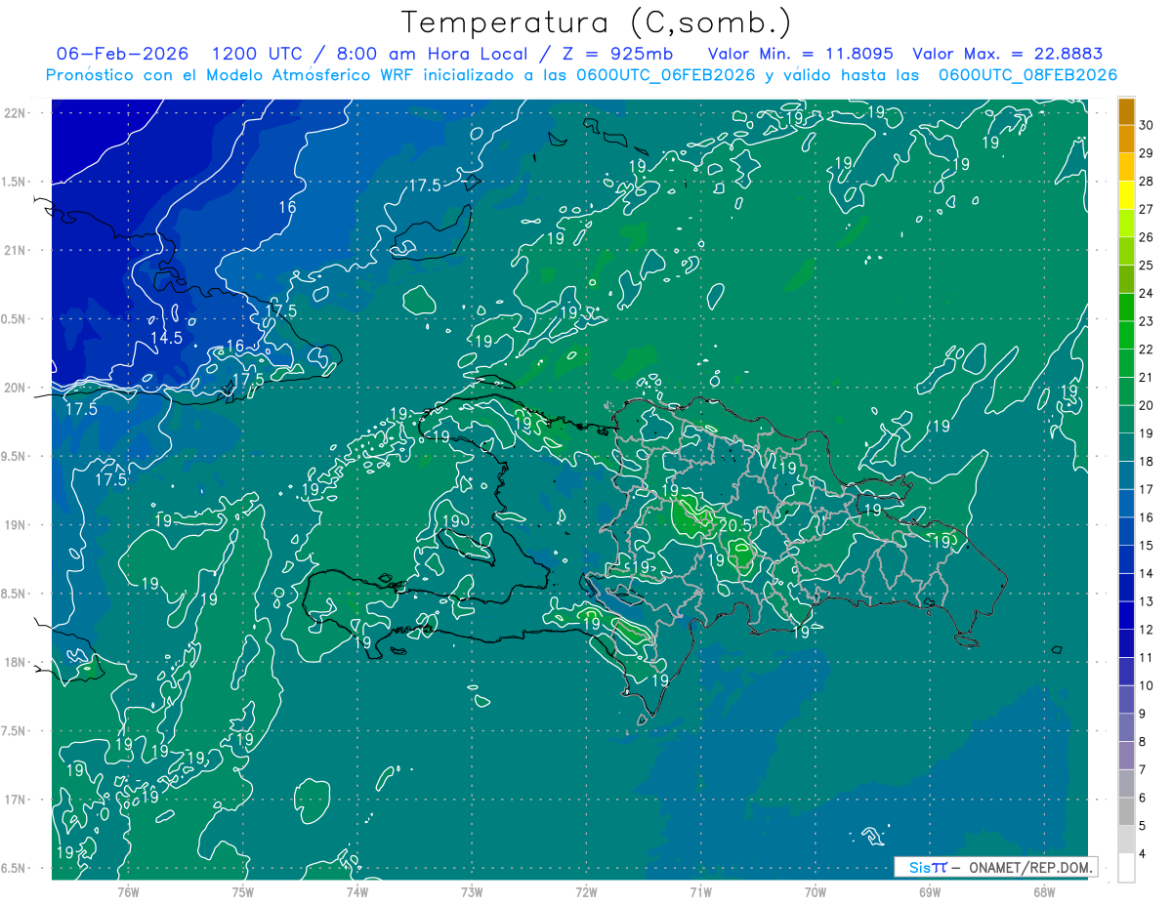Click the "74W" longitude axis label
This screenshot has width=1172, height=905.
coord(357,892)
